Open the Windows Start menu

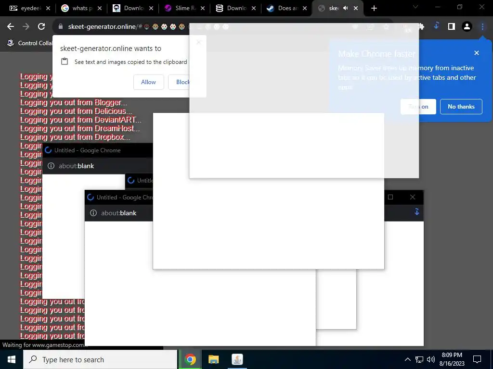[x=12, y=359]
